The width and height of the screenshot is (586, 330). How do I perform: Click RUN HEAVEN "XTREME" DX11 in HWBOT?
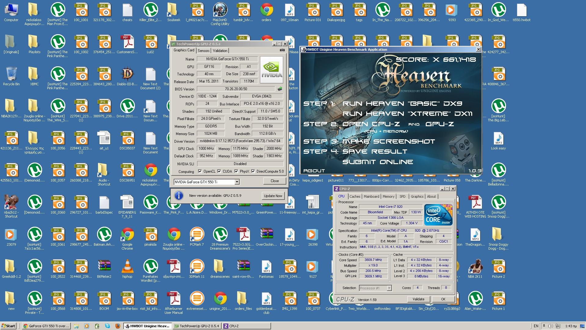click(407, 114)
